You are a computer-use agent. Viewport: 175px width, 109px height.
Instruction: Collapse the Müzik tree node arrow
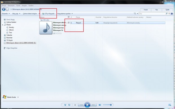pyautogui.click(x=3, y=25)
